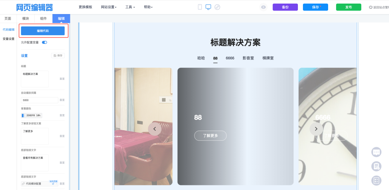Click the 自动播放间隔 input with 5000

pyautogui.click(x=40, y=100)
